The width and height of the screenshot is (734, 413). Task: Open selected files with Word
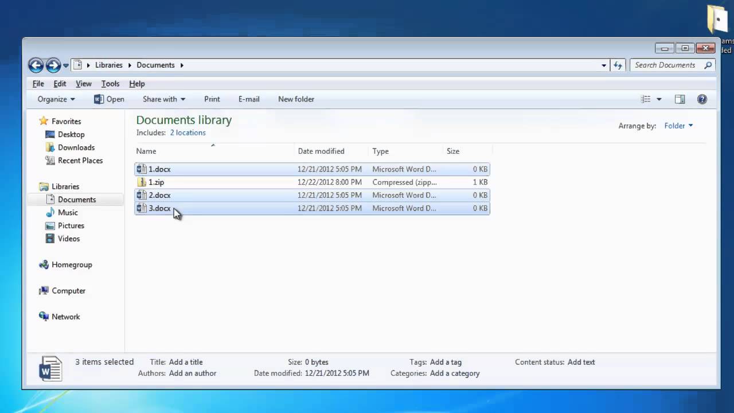(109, 99)
